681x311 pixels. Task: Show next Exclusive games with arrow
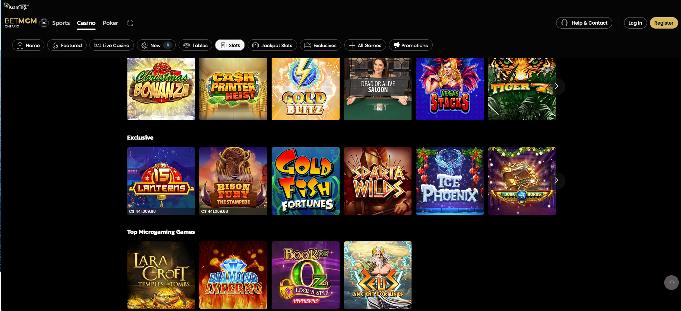(556, 180)
